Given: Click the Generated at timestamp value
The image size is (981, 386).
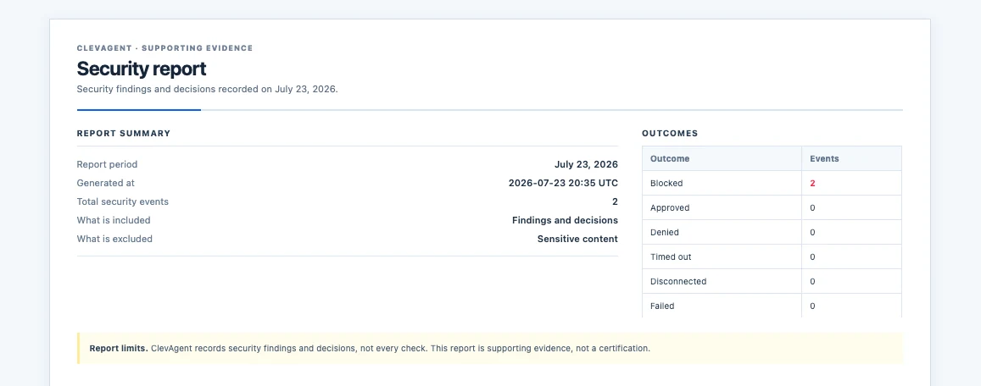Looking at the screenshot, I should 563,183.
